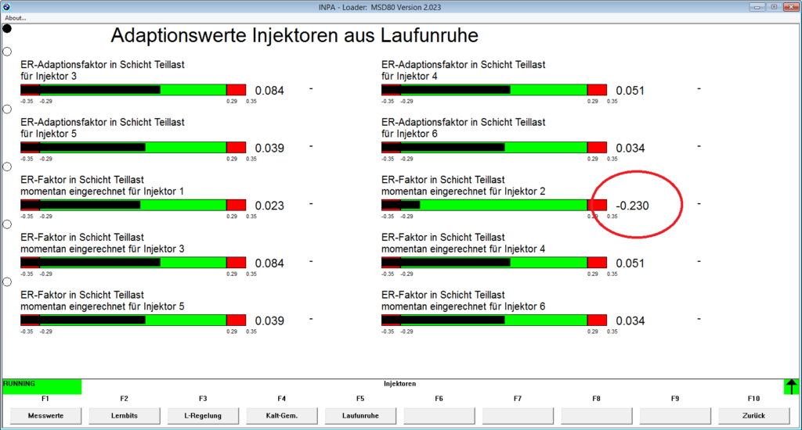
Task: Open the Kalt-Gem. F4 function
Action: pos(282,415)
